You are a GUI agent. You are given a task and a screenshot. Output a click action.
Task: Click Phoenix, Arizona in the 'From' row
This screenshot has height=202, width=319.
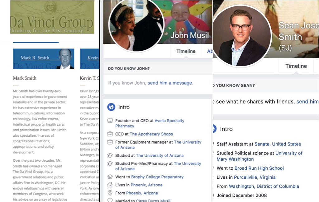[x=142, y=193]
